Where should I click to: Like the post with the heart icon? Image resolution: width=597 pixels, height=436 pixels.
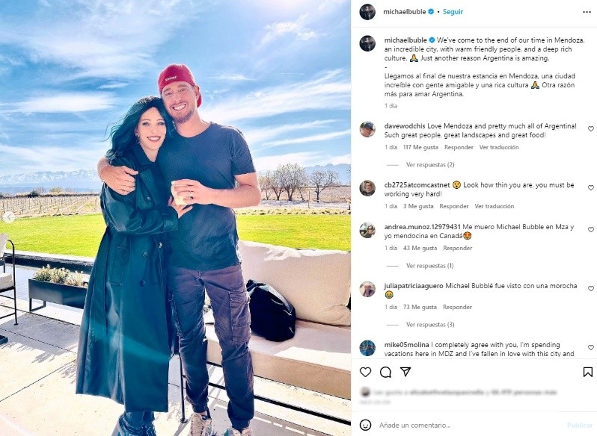(x=365, y=372)
